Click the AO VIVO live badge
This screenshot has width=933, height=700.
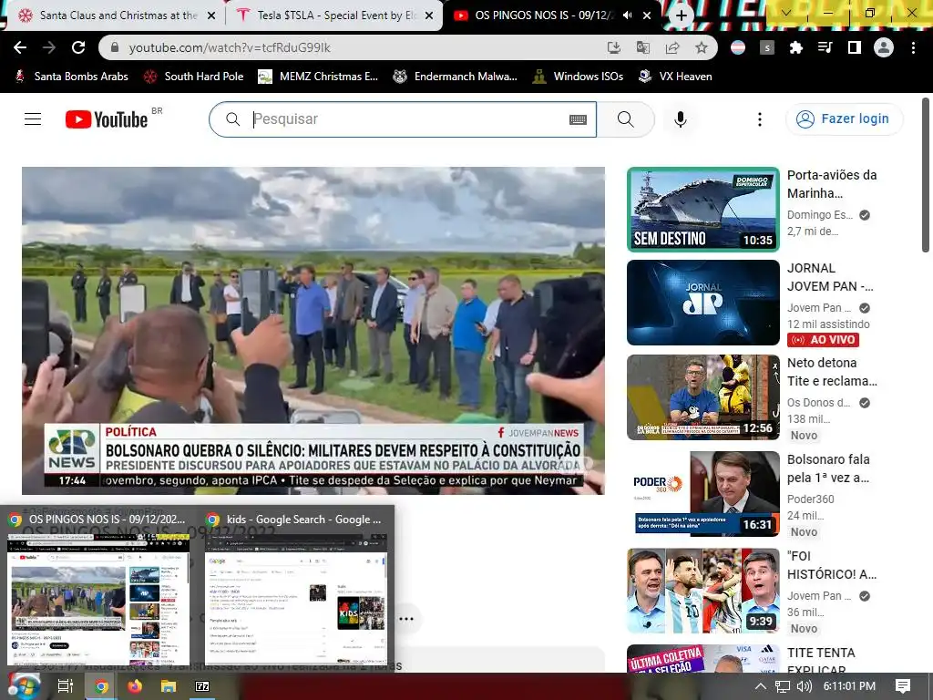pyautogui.click(x=823, y=340)
